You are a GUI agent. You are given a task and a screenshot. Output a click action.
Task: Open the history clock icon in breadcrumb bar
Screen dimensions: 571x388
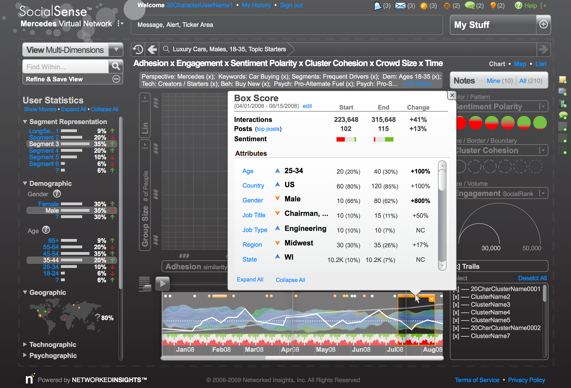[x=138, y=49]
